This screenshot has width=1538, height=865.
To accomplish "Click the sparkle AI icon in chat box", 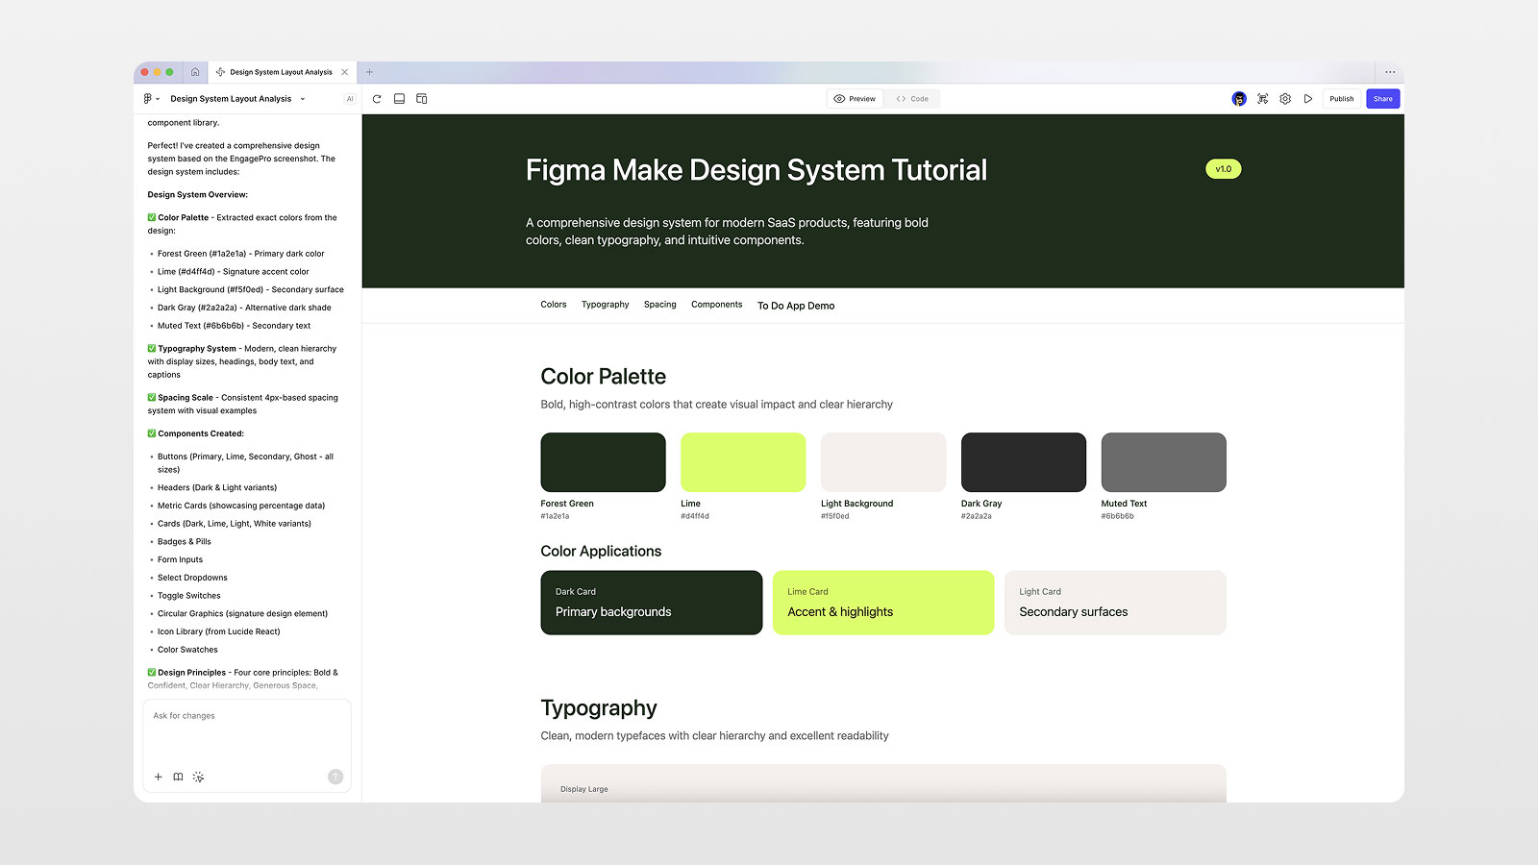I will click(198, 777).
